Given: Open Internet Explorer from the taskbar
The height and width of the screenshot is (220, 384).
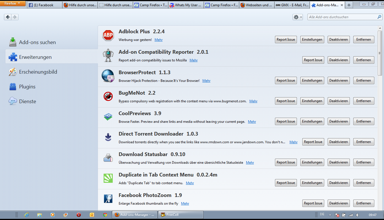Looking at the screenshot, I should (26, 215).
